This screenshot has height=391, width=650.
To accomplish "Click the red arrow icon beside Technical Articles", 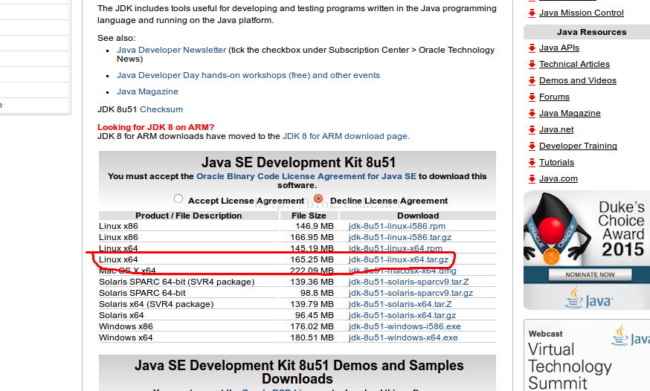I will click(x=532, y=64).
